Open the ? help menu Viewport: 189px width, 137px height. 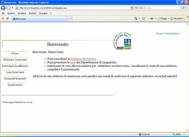51,13
